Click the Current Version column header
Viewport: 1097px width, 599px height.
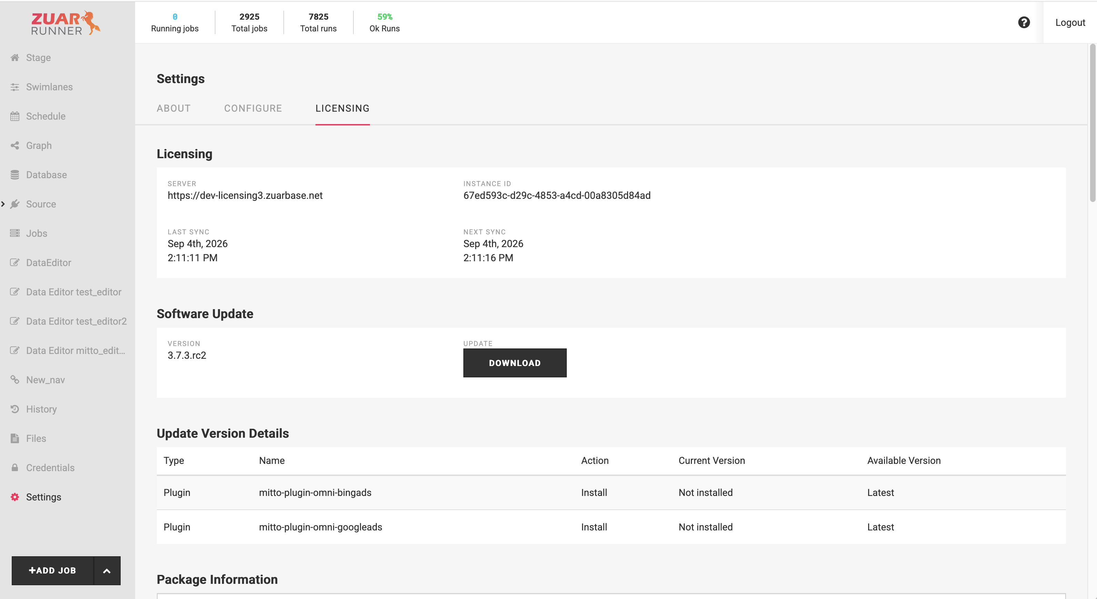point(712,461)
